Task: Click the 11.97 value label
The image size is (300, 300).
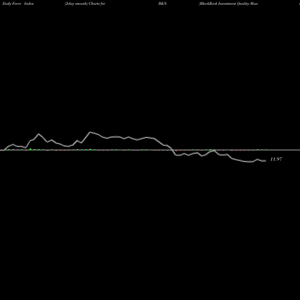Action: pyautogui.click(x=276, y=159)
